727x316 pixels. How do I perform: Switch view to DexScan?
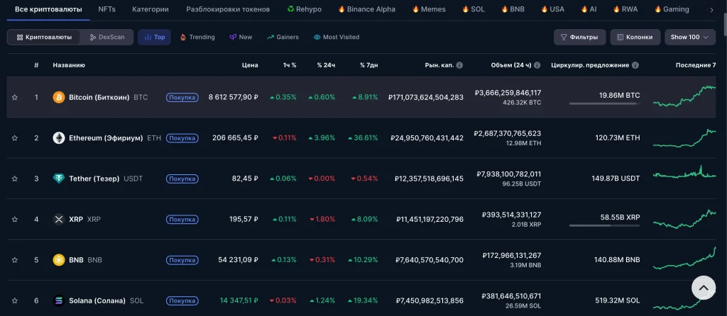pos(107,37)
